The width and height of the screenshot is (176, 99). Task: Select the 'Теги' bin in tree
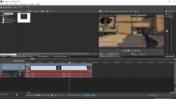tap(5, 17)
